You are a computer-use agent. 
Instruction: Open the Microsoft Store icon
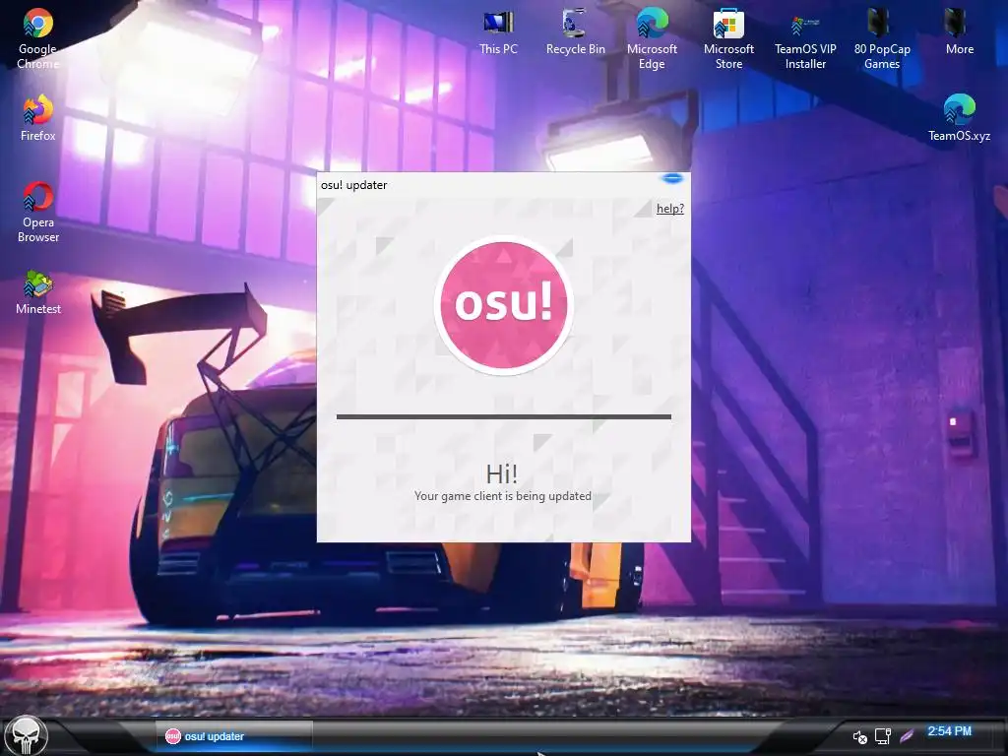coord(728,38)
